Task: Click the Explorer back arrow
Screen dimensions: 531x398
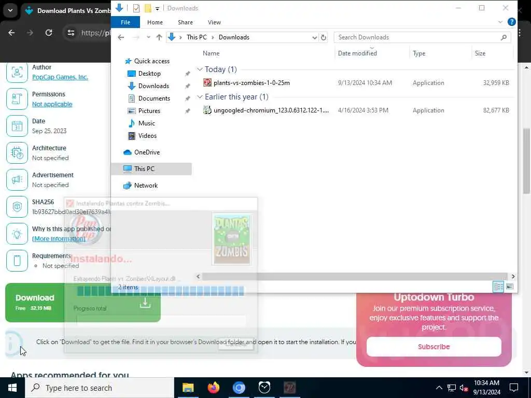Action: click(x=121, y=37)
